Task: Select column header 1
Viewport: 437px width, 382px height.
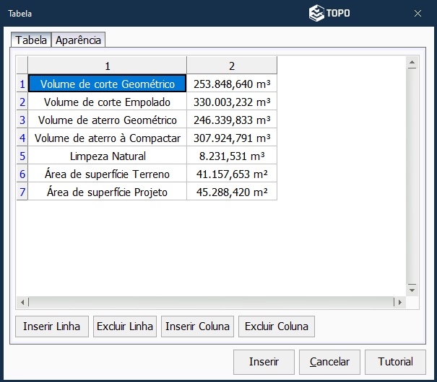Action: point(107,66)
